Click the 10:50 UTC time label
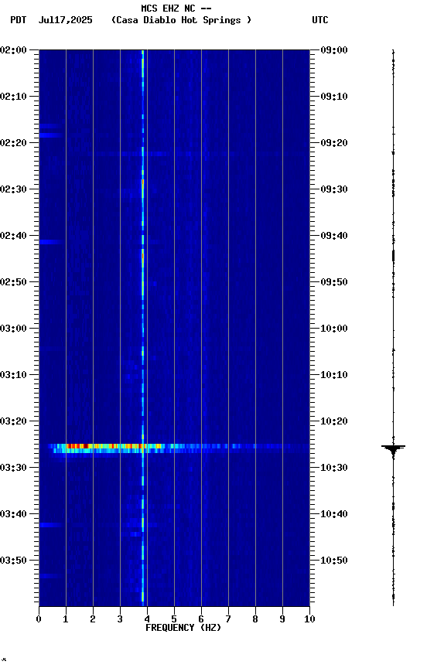 pyautogui.click(x=334, y=561)
